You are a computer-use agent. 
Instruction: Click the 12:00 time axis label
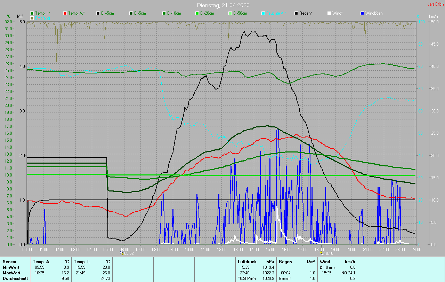tap(221, 249)
